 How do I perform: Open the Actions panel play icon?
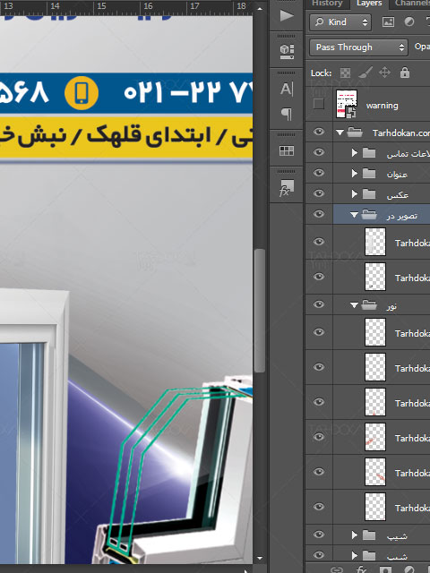point(287,15)
